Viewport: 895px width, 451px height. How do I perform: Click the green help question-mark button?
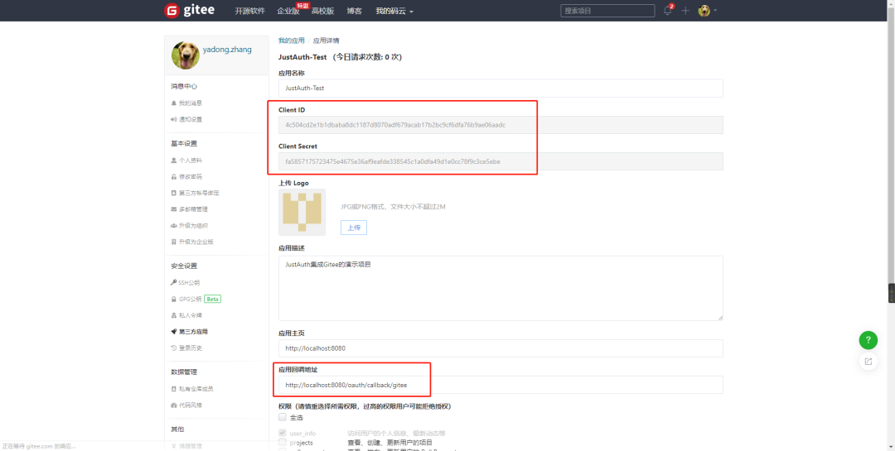tap(868, 340)
